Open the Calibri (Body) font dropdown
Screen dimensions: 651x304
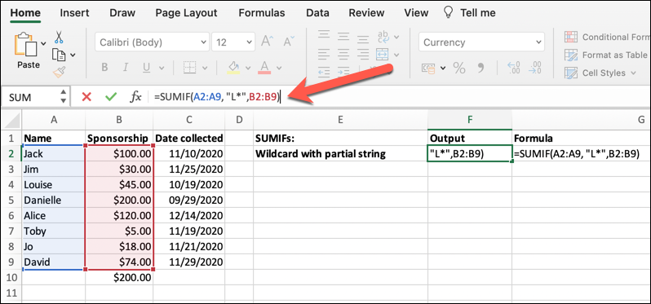(152, 42)
